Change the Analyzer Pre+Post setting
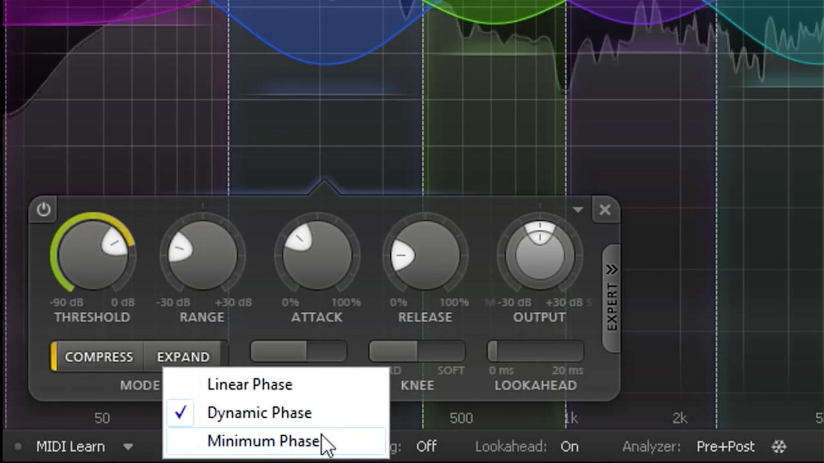The height and width of the screenshot is (463, 824). click(725, 447)
